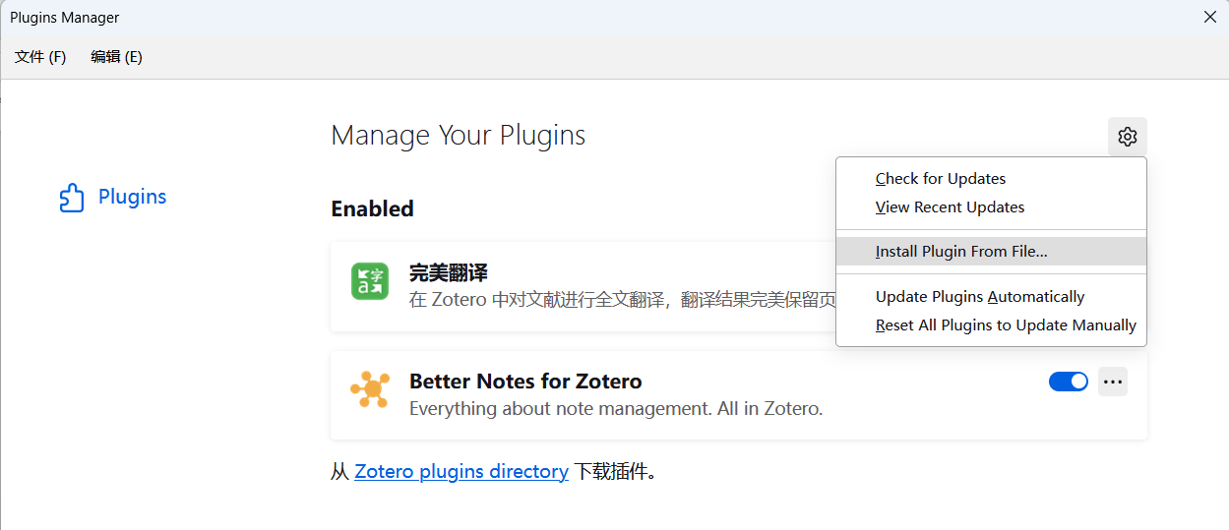Disable the Better Notes for Zotero toggle
The width and height of the screenshot is (1229, 530).
1068,382
